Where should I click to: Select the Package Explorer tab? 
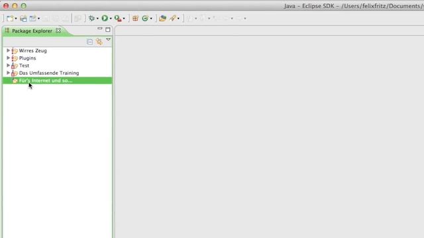click(x=32, y=31)
